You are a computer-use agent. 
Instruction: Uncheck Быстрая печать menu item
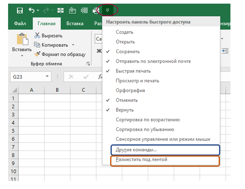coord(161,71)
